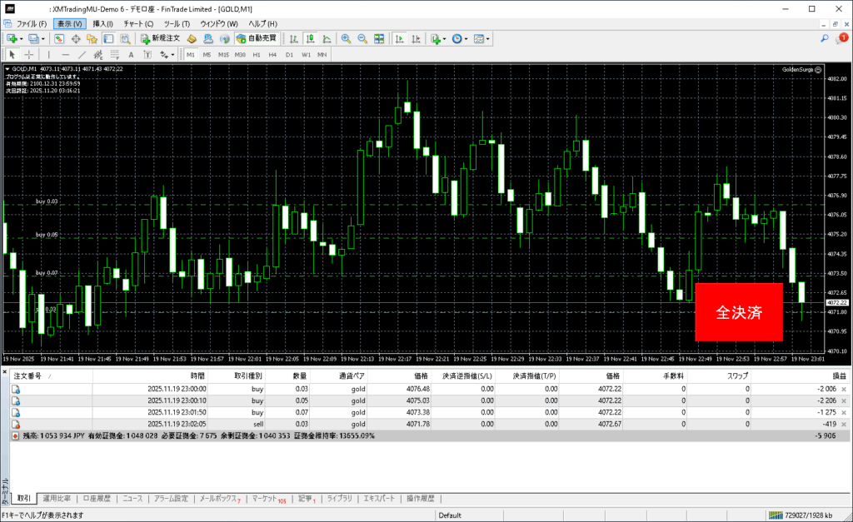Open the 挿入 (I) menu
853x522 pixels.
click(x=103, y=23)
